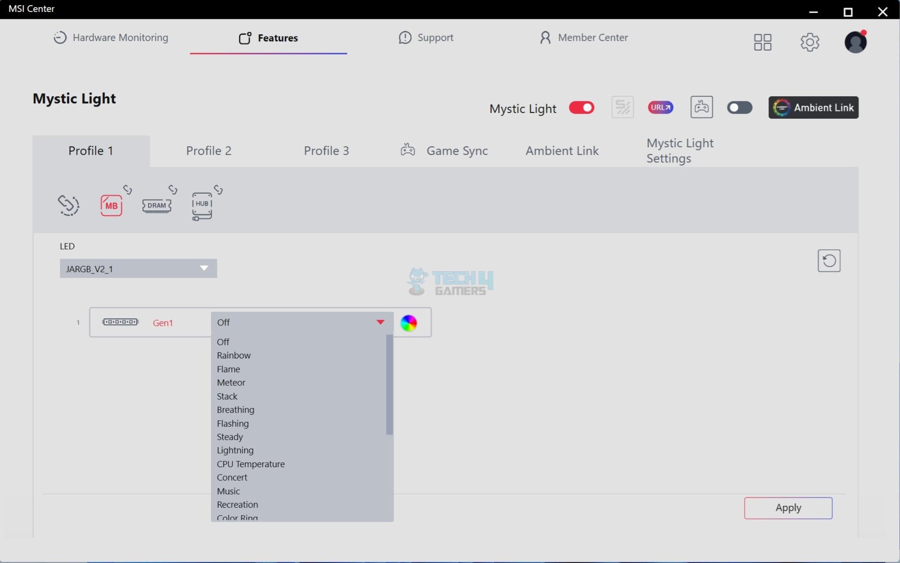
Task: Open the Hardware Monitoring tab
Action: pos(111,38)
